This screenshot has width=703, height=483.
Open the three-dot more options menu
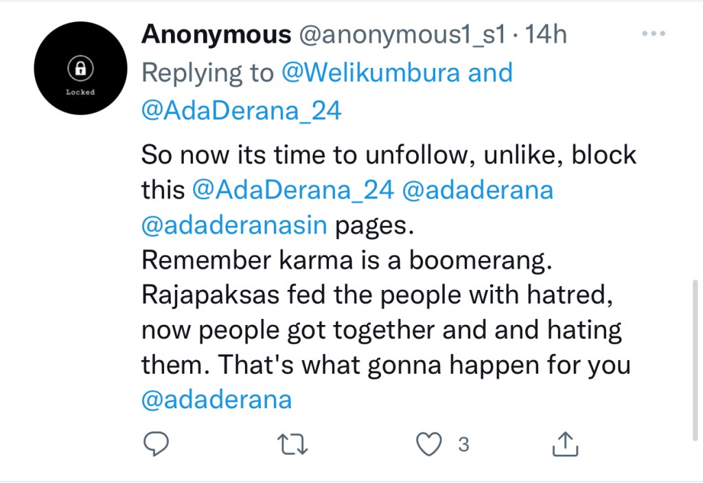[x=653, y=34]
